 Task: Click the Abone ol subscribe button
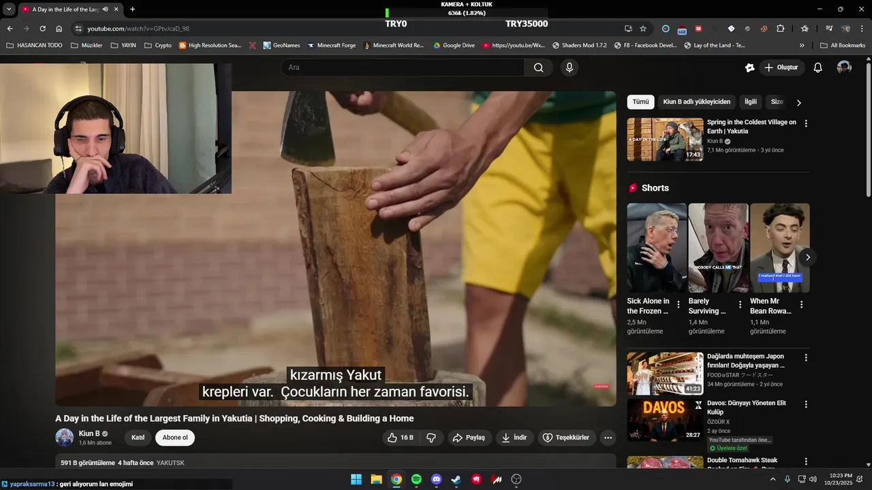click(x=175, y=438)
